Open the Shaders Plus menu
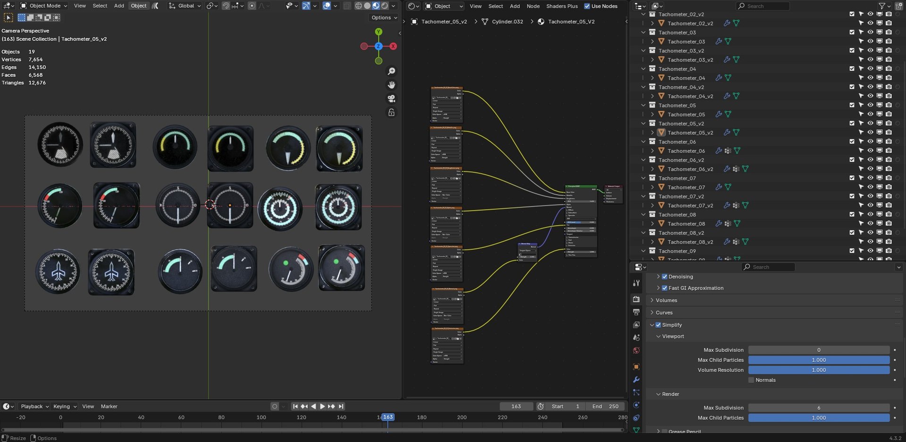 tap(562, 6)
